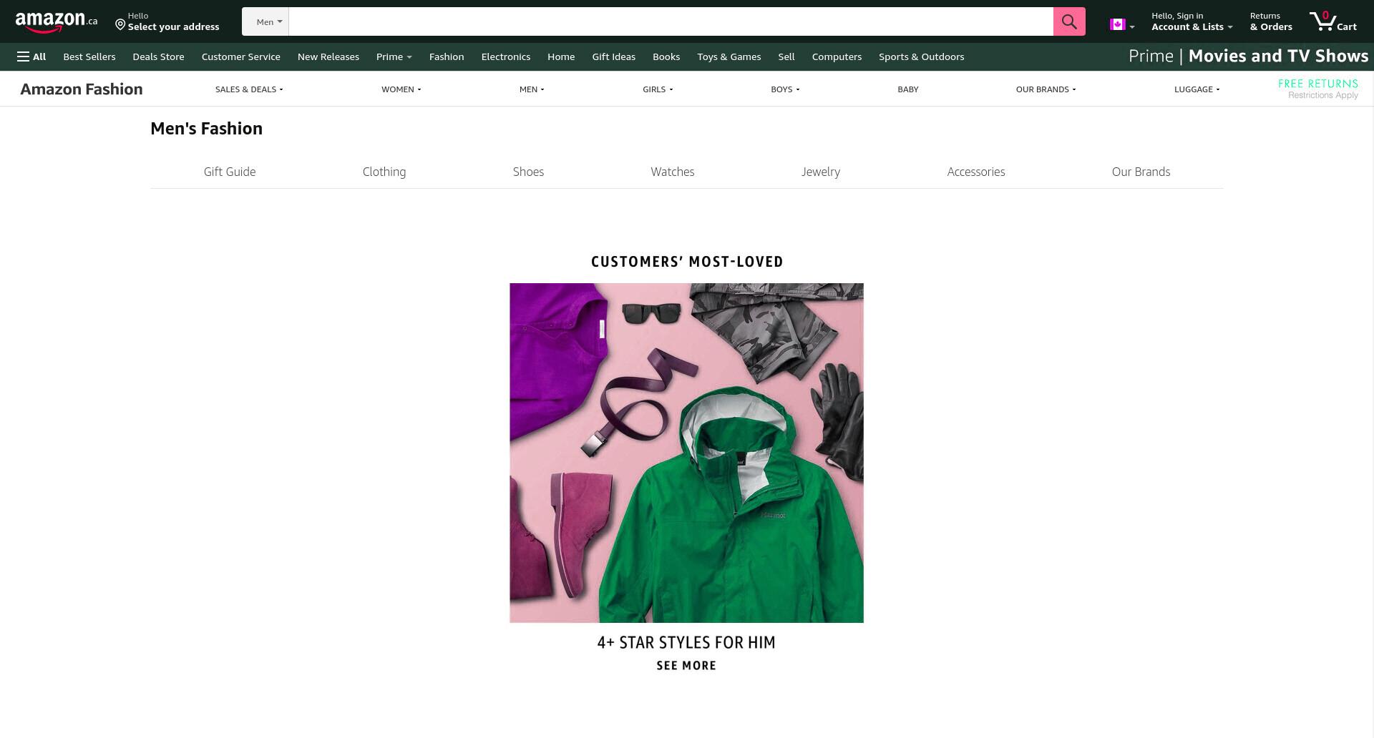Click the See More link
Screen dimensions: 1374x738
[x=686, y=666]
